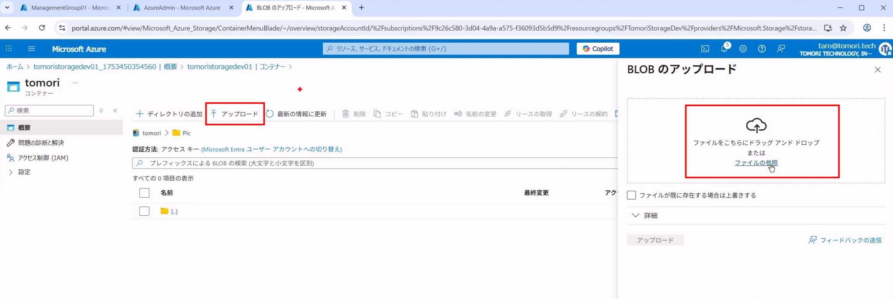
Task: Click the help question mark icon
Action: 761,49
